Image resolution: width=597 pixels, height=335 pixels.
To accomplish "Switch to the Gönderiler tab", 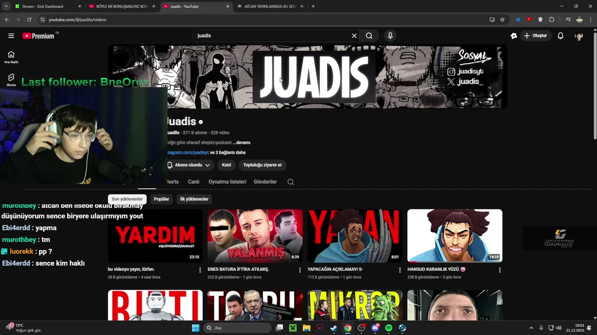I will (265, 182).
